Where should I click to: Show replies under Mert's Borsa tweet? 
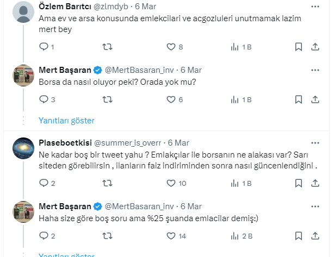[x=66, y=120]
